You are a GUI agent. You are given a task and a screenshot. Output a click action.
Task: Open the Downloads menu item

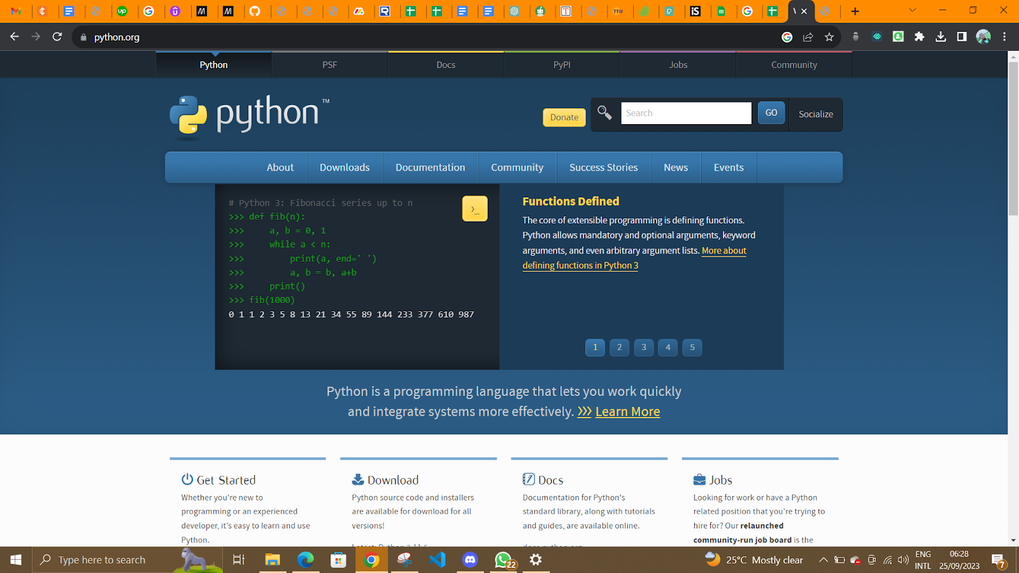[x=345, y=167]
